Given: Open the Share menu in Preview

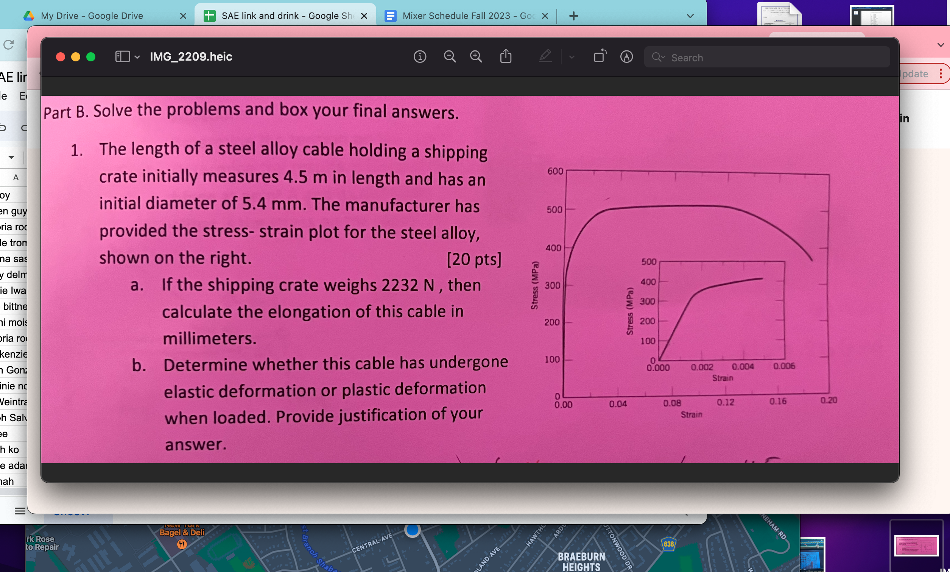Looking at the screenshot, I should coord(506,57).
